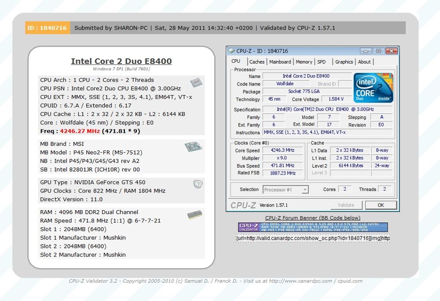Click the Revision value E0

tap(381, 125)
